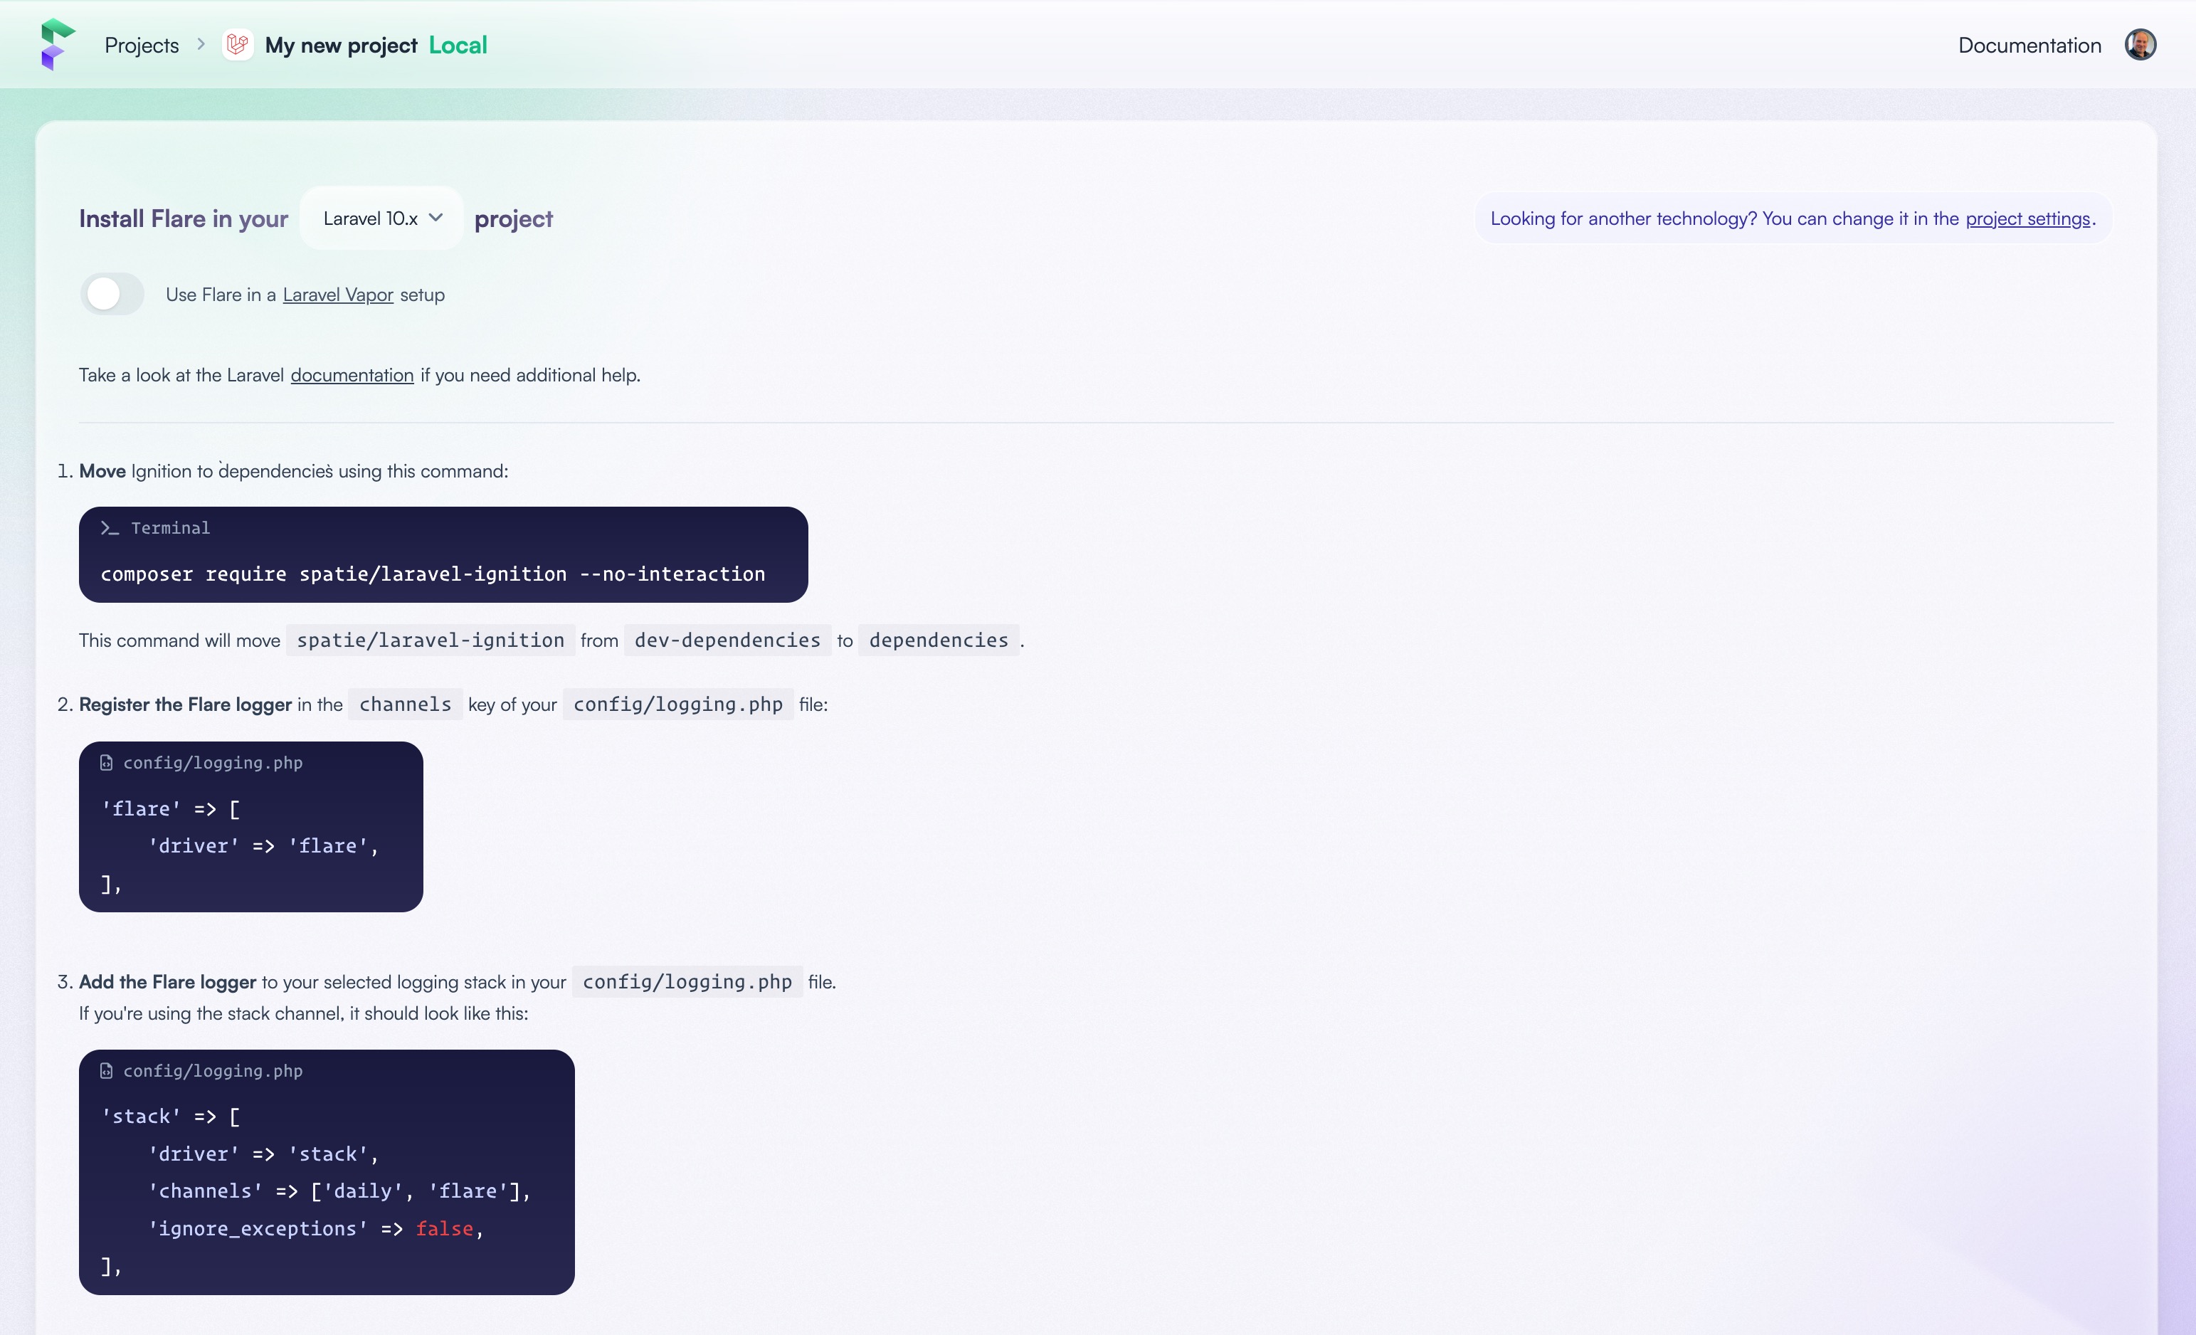This screenshot has width=2196, height=1335.
Task: Click config/logging.php inline code in step 2
Action: tap(678, 704)
